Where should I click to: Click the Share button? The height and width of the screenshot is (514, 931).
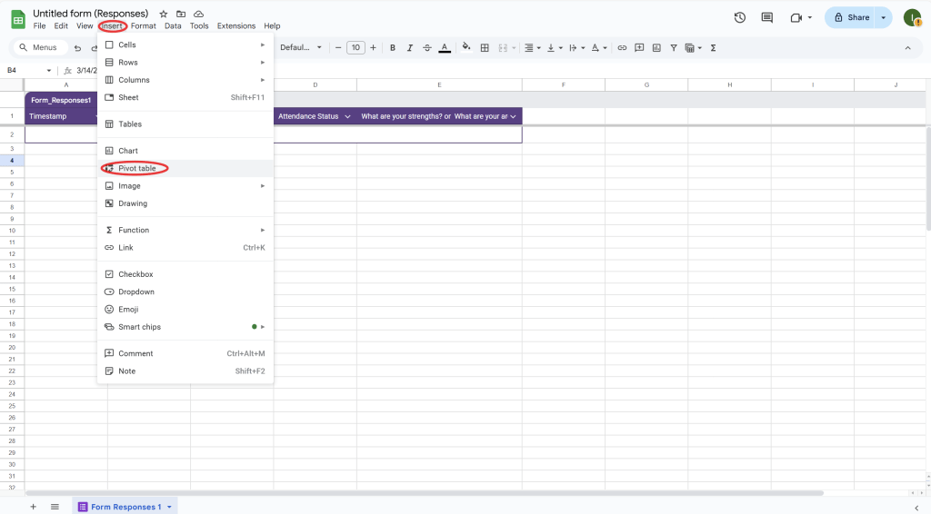pyautogui.click(x=850, y=17)
